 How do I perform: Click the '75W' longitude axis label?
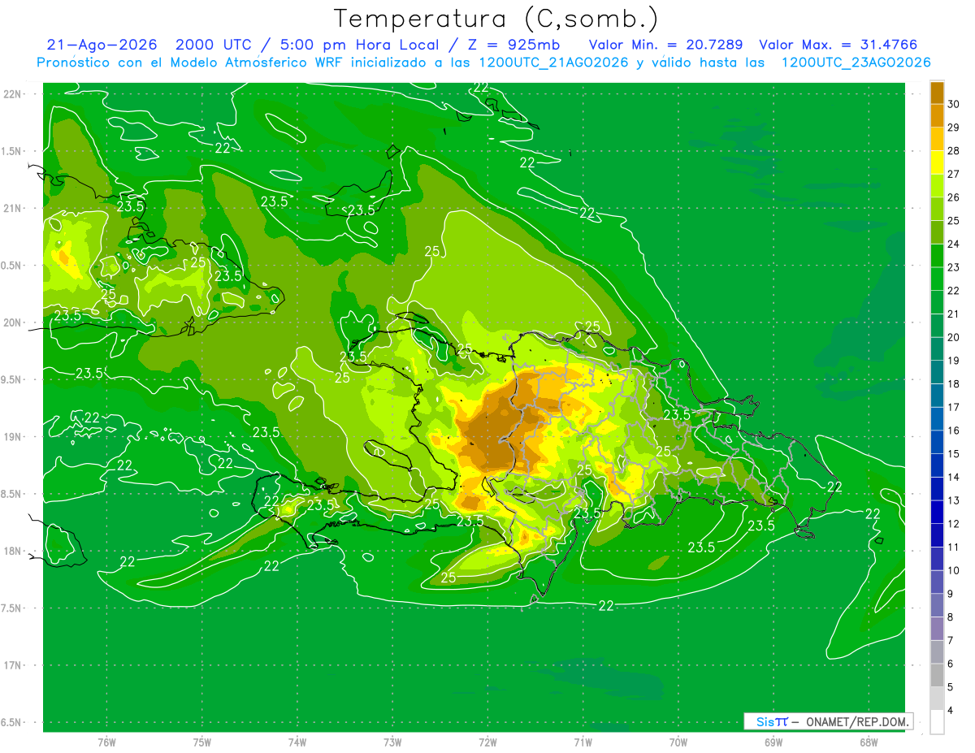click(202, 742)
